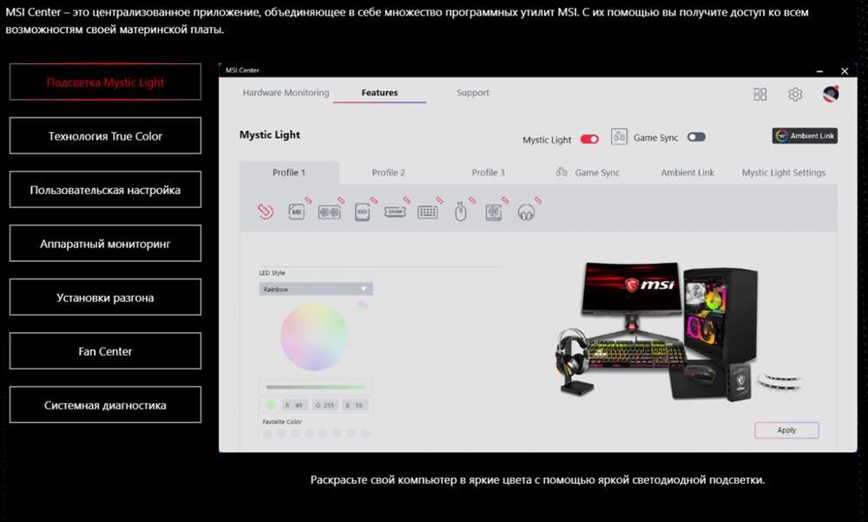Switch to Hardware Monitoring tab

[286, 92]
